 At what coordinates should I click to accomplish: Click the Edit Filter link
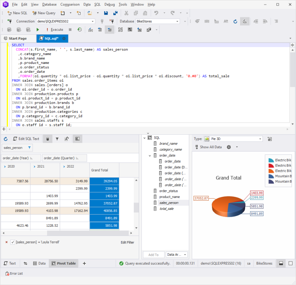click(128, 242)
